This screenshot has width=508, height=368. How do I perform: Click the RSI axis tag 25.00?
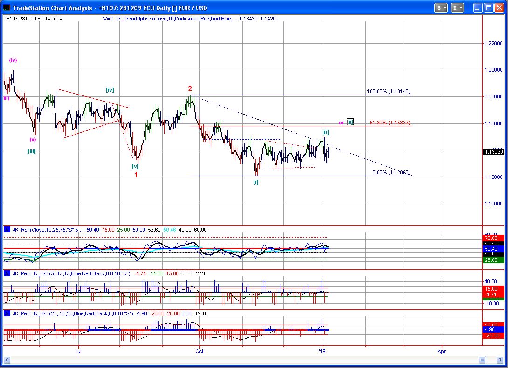pyautogui.click(x=494, y=260)
